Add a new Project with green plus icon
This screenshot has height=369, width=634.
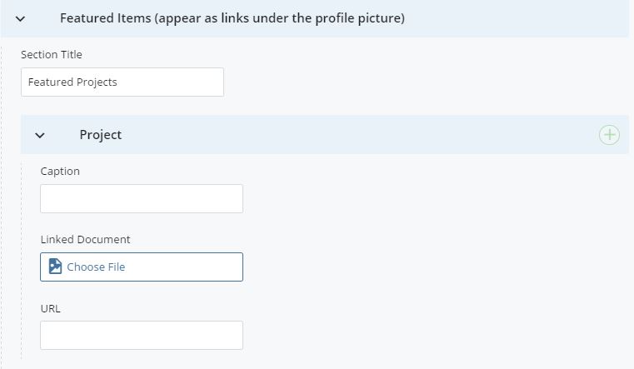(x=609, y=135)
